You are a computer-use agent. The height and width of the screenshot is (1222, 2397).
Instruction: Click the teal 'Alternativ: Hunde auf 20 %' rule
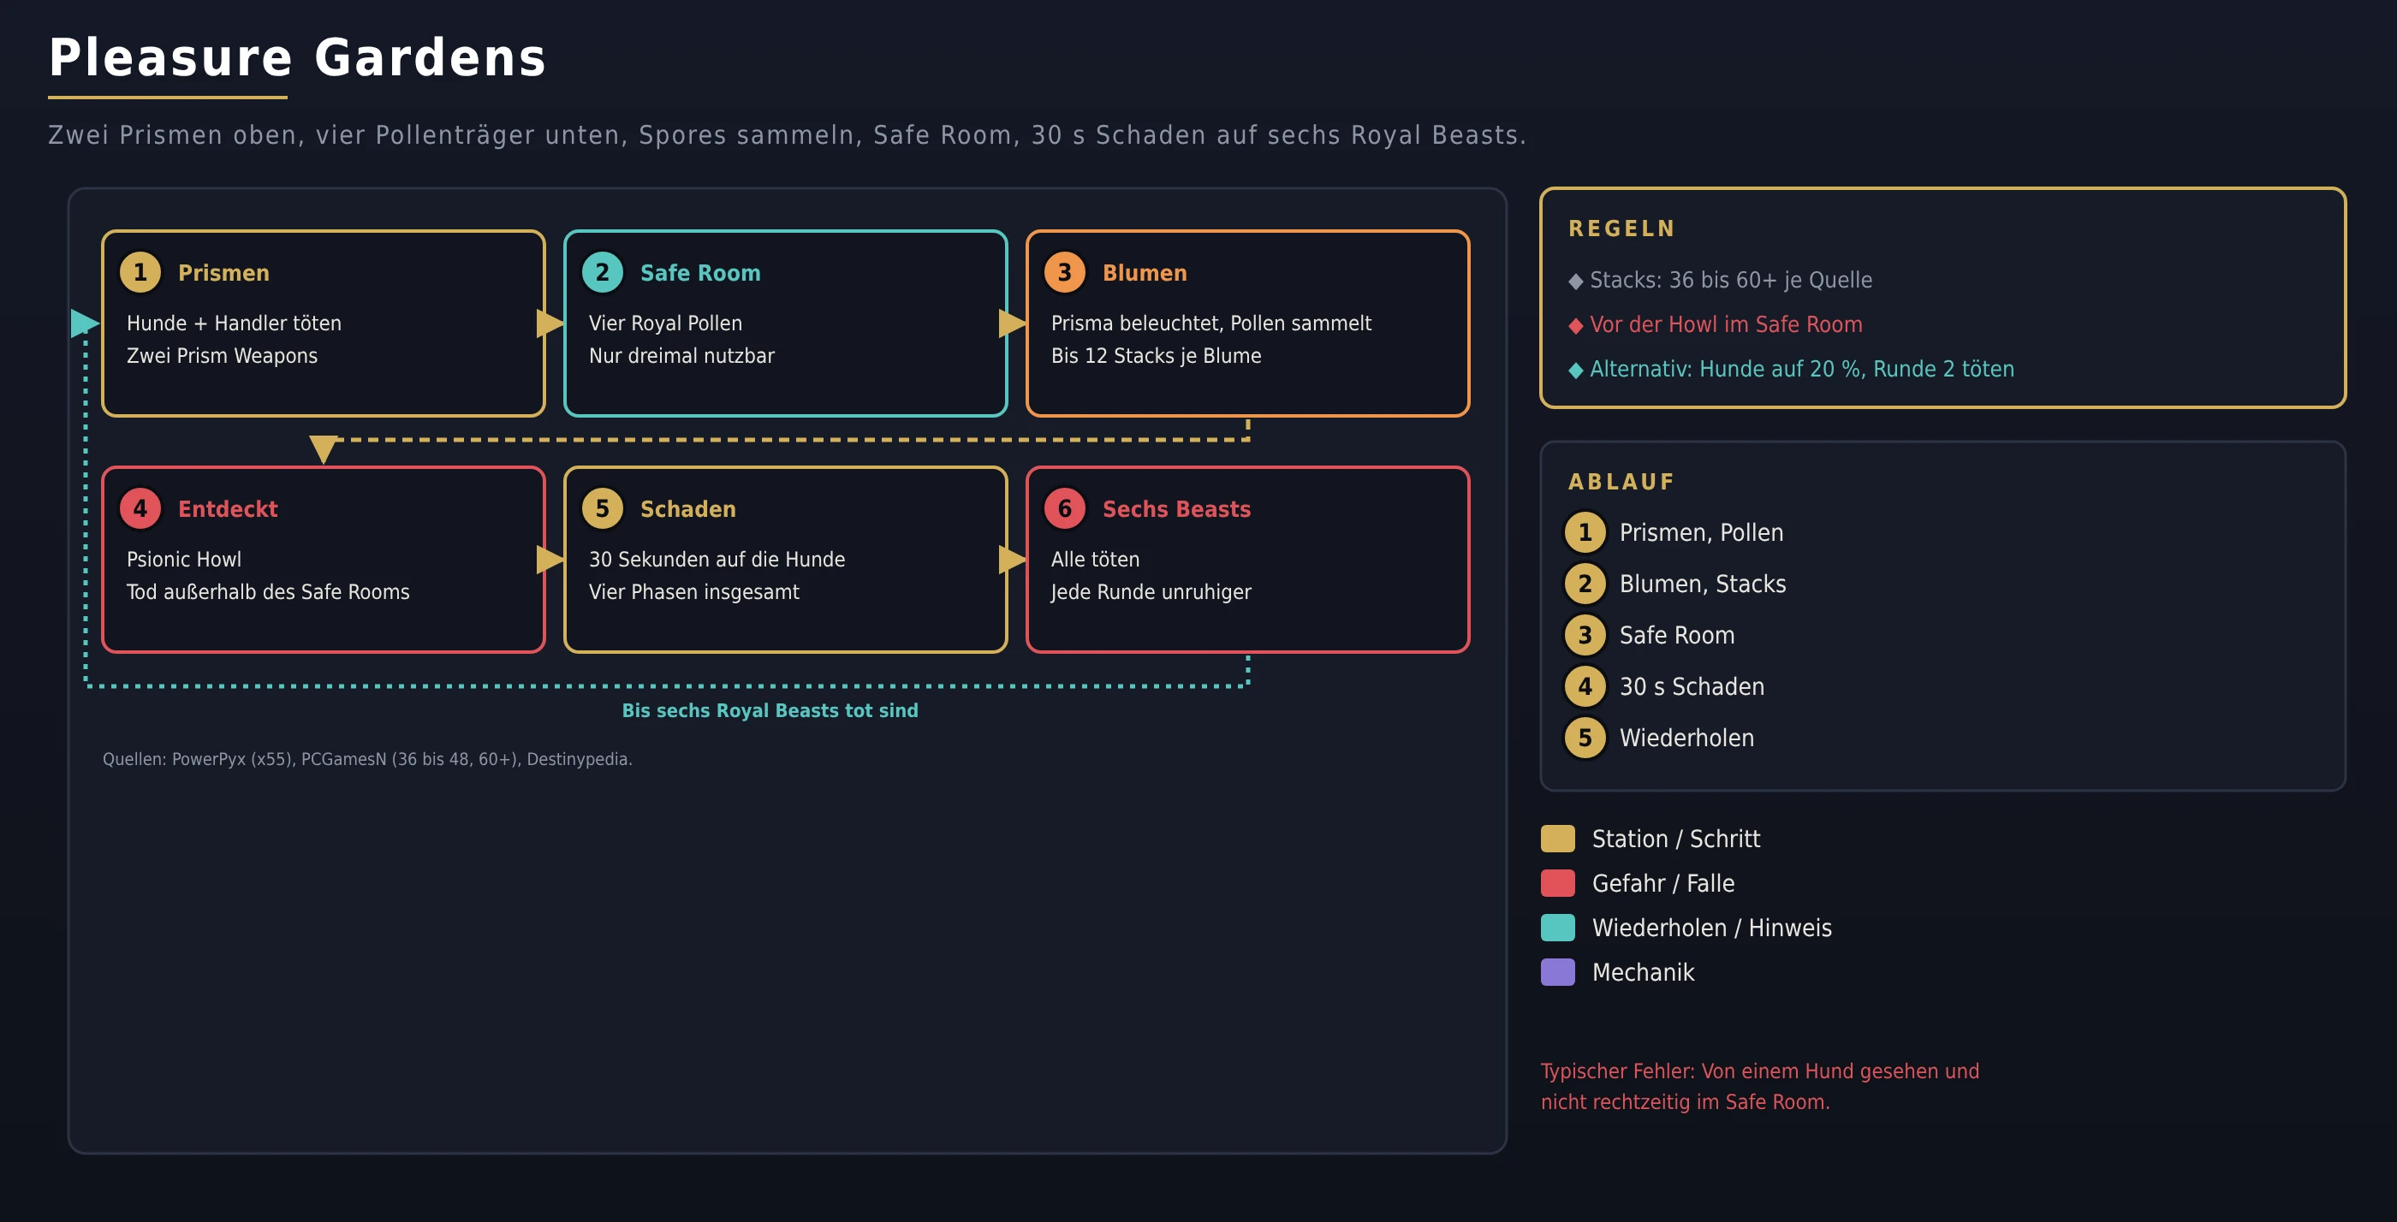(1791, 369)
